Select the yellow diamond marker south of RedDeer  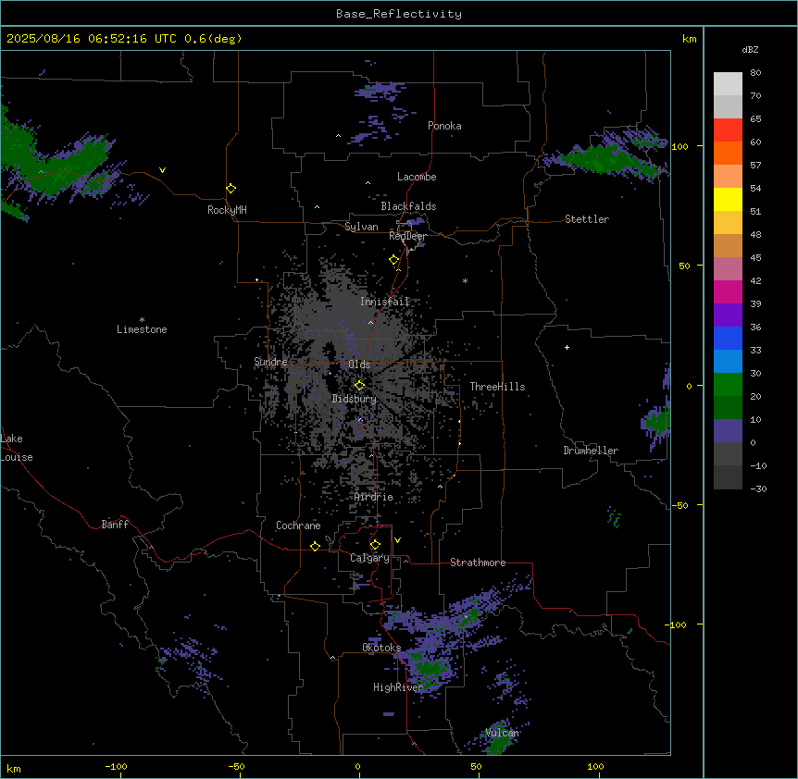[394, 260]
